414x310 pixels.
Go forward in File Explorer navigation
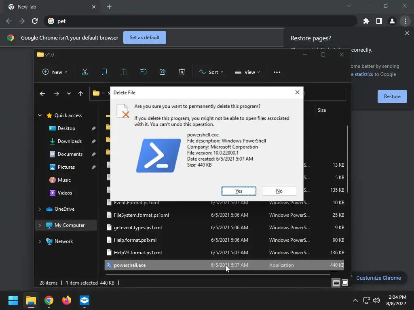pos(57,94)
